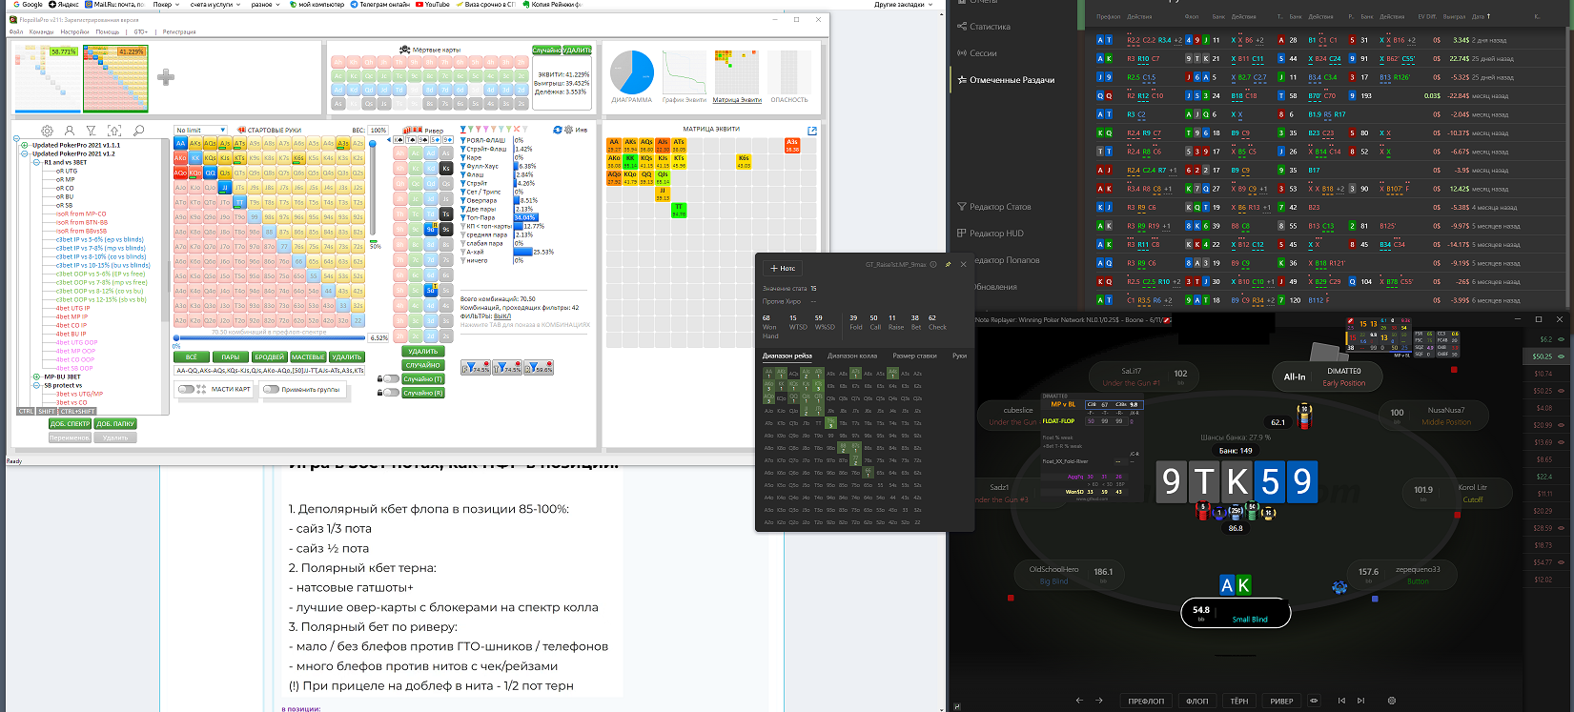This screenshot has height=712, width=1574.
Task: Collapse R1 and vs 3BET folder
Action: (x=36, y=162)
